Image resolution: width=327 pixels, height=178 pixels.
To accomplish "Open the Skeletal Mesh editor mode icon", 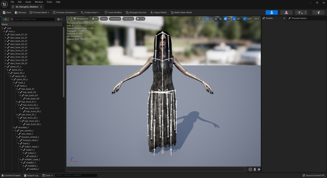I will [x=286, y=13].
